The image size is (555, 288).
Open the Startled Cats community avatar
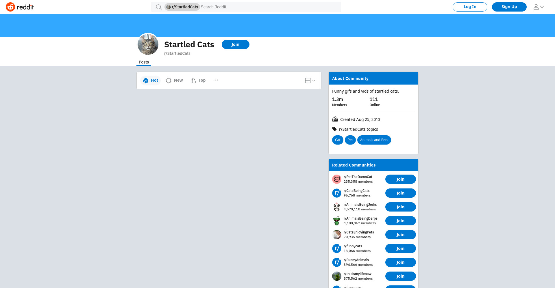tap(148, 44)
